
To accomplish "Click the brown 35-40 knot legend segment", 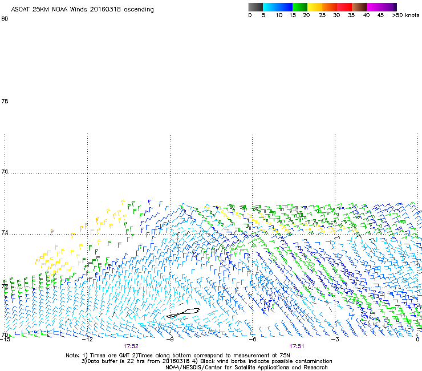I will [x=359, y=7].
